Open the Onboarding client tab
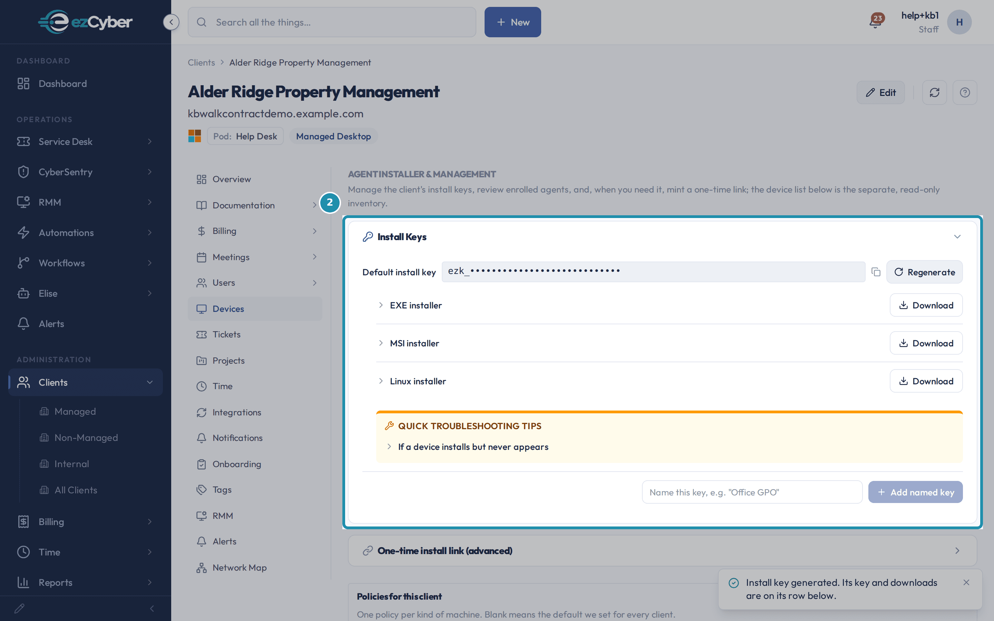994x621 pixels. tap(255, 464)
